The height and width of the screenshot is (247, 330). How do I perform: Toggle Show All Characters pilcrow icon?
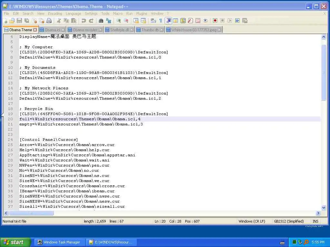coord(160,21)
